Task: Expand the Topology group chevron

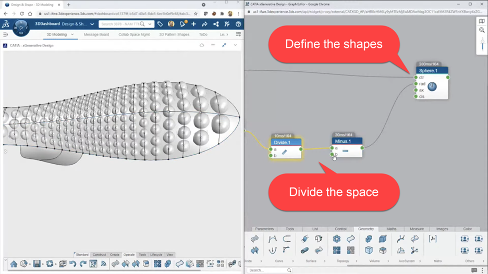Action: tap(356, 261)
